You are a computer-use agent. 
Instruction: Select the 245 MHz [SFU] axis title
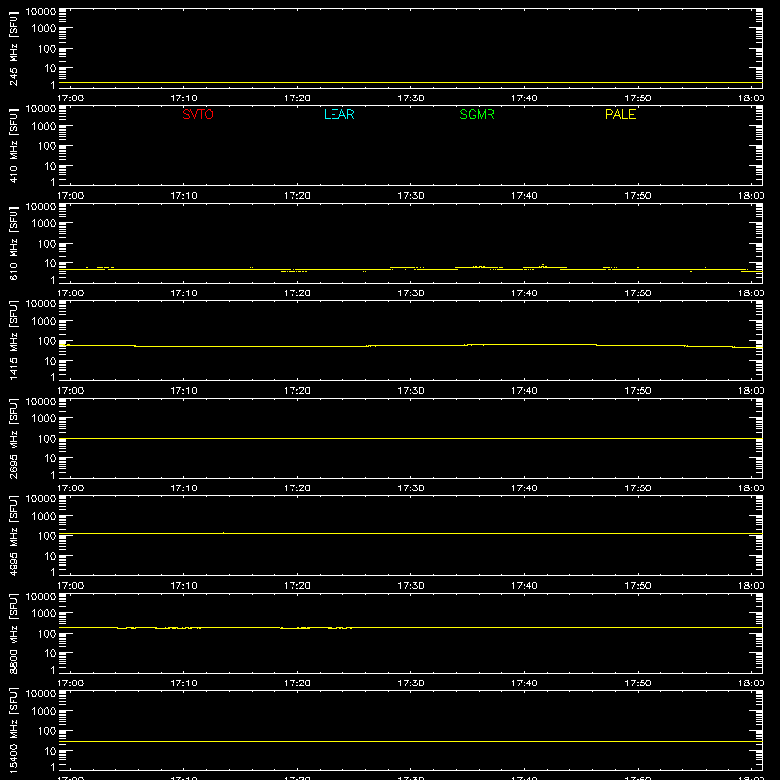point(13,48)
